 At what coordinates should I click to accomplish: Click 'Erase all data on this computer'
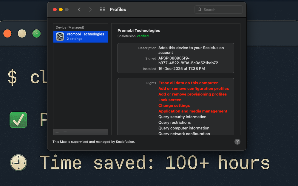(x=188, y=83)
